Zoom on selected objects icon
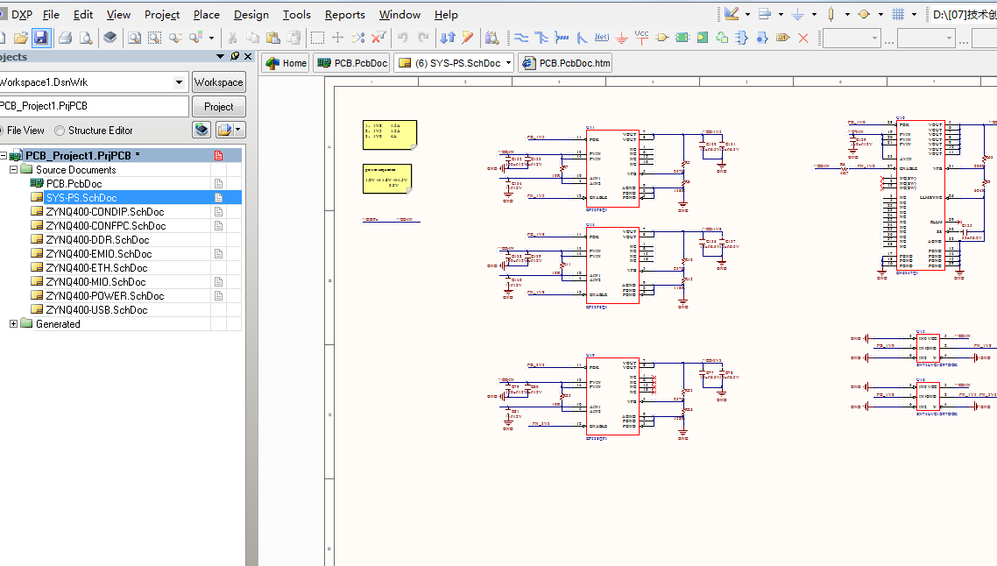This screenshot has height=566, width=997. [x=175, y=39]
